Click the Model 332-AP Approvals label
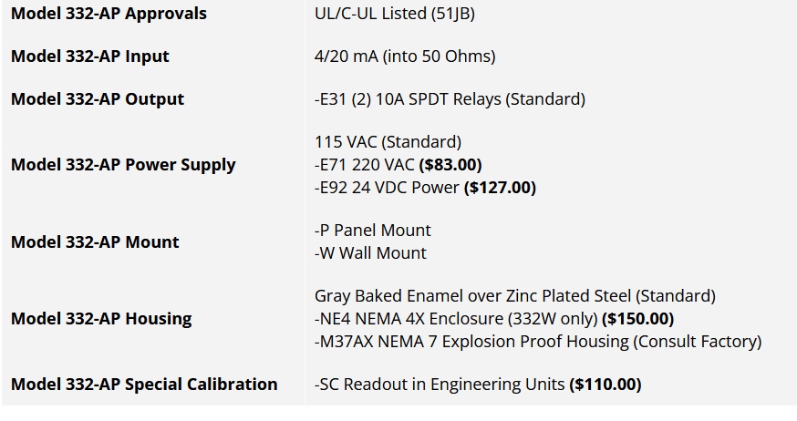This screenshot has height=421, width=797. pyautogui.click(x=109, y=14)
